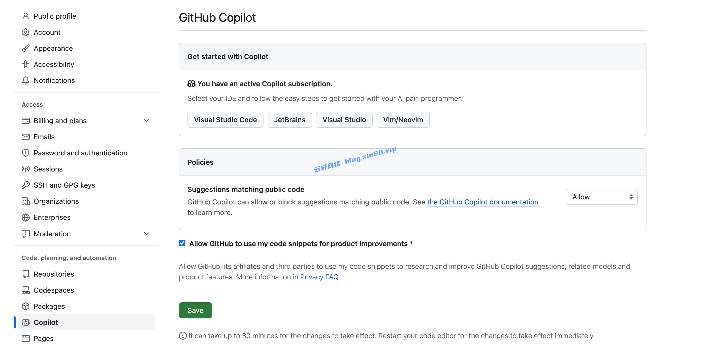The height and width of the screenshot is (345, 715).
Task: Click the Packages box icon
Action: click(25, 306)
